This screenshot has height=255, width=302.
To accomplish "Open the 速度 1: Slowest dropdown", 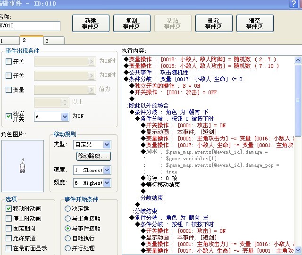I will (92, 170).
